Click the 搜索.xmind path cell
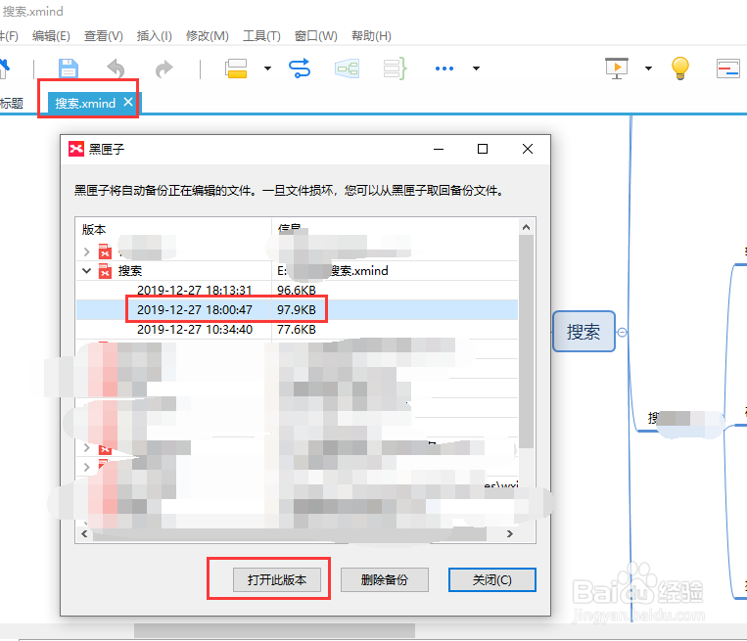 point(333,271)
